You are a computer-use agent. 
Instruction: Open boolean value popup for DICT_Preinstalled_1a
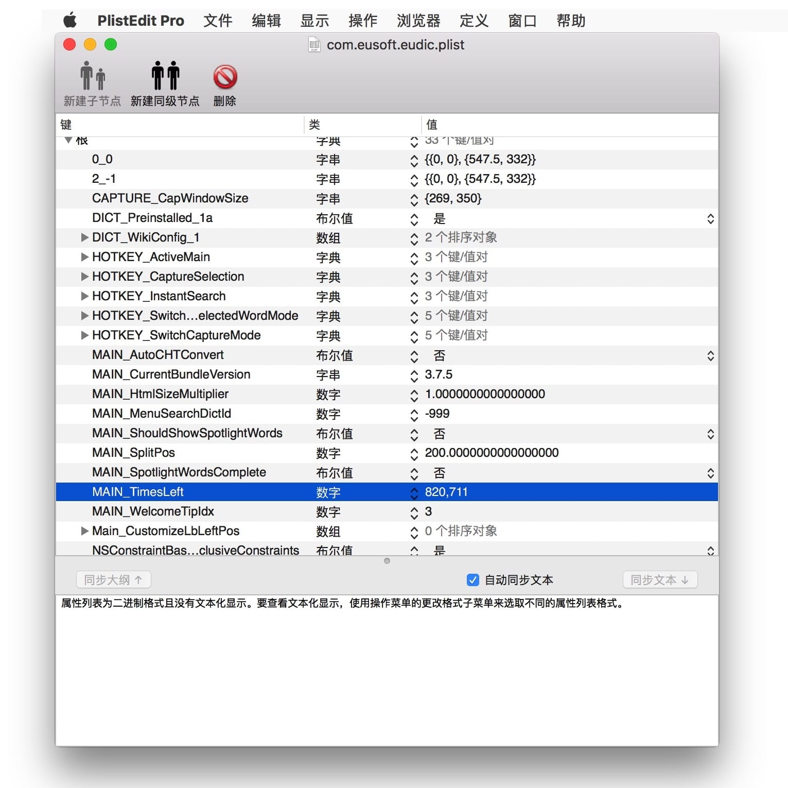710,218
